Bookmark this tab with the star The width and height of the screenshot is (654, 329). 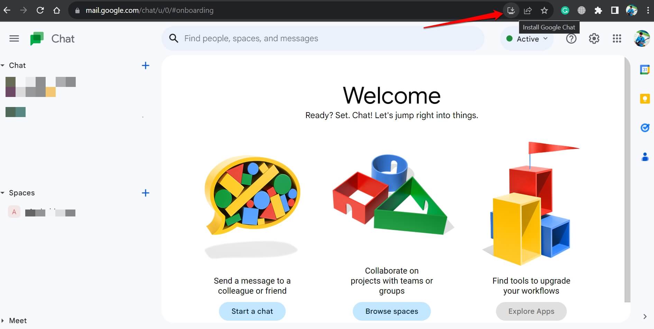(544, 10)
